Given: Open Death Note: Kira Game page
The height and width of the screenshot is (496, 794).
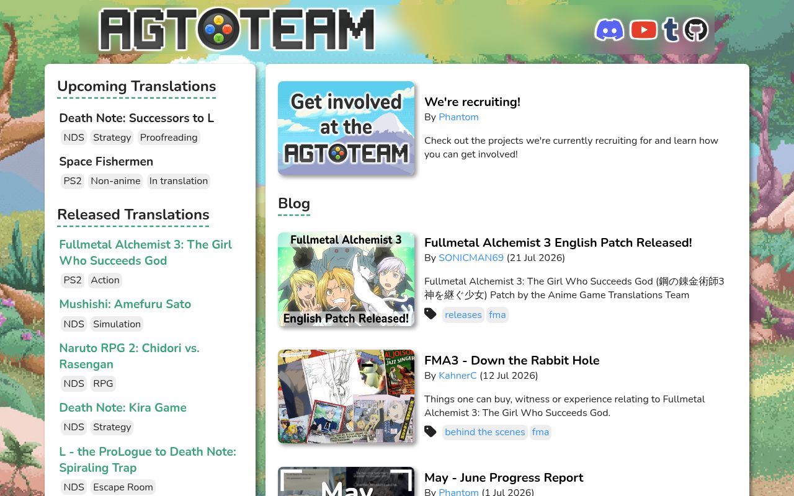Looking at the screenshot, I should [x=123, y=407].
